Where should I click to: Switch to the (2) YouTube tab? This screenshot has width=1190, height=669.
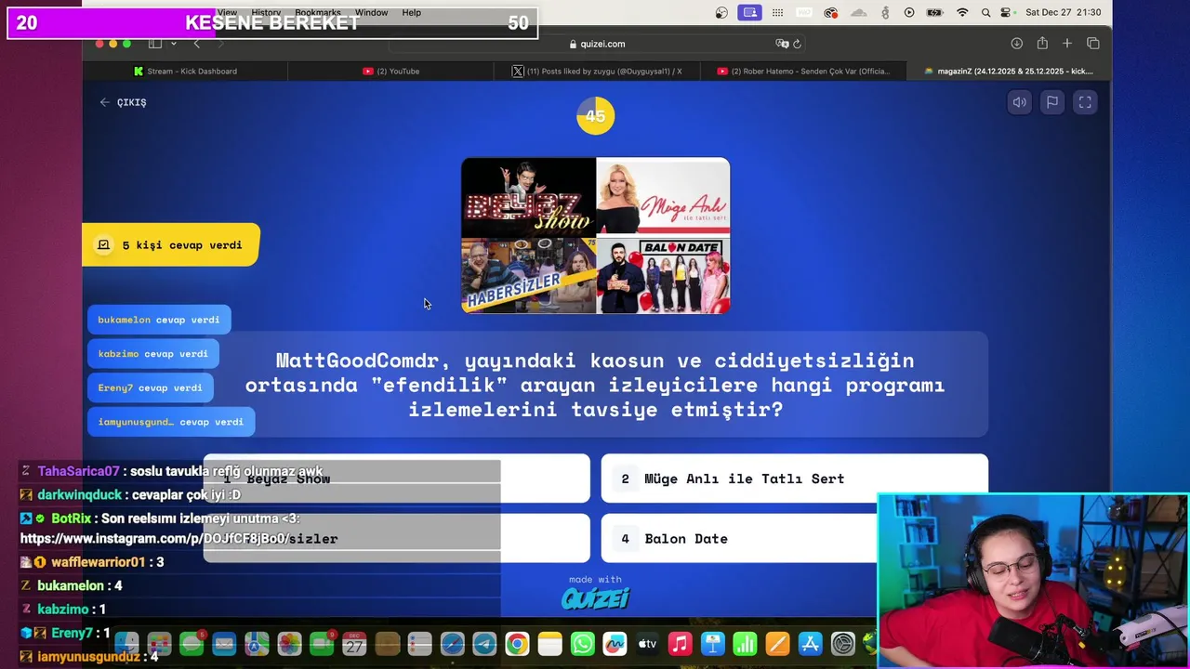tap(390, 71)
